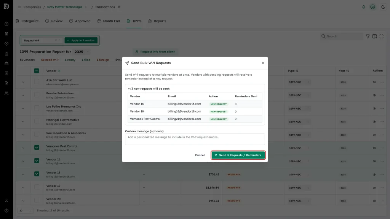Open the filter icon

pos(368,36)
